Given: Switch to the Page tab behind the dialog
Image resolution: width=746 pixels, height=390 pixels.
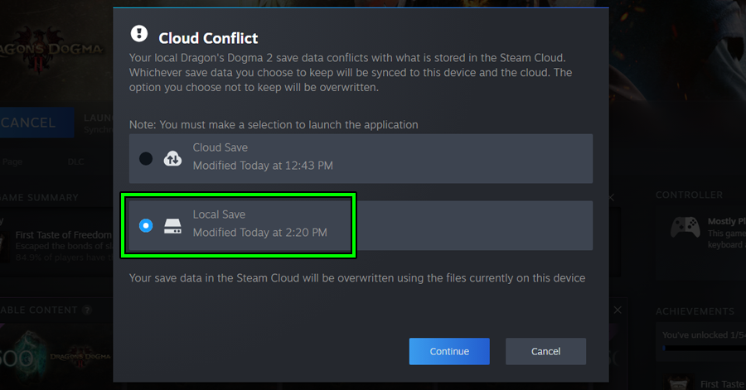Looking at the screenshot, I should pos(12,161).
